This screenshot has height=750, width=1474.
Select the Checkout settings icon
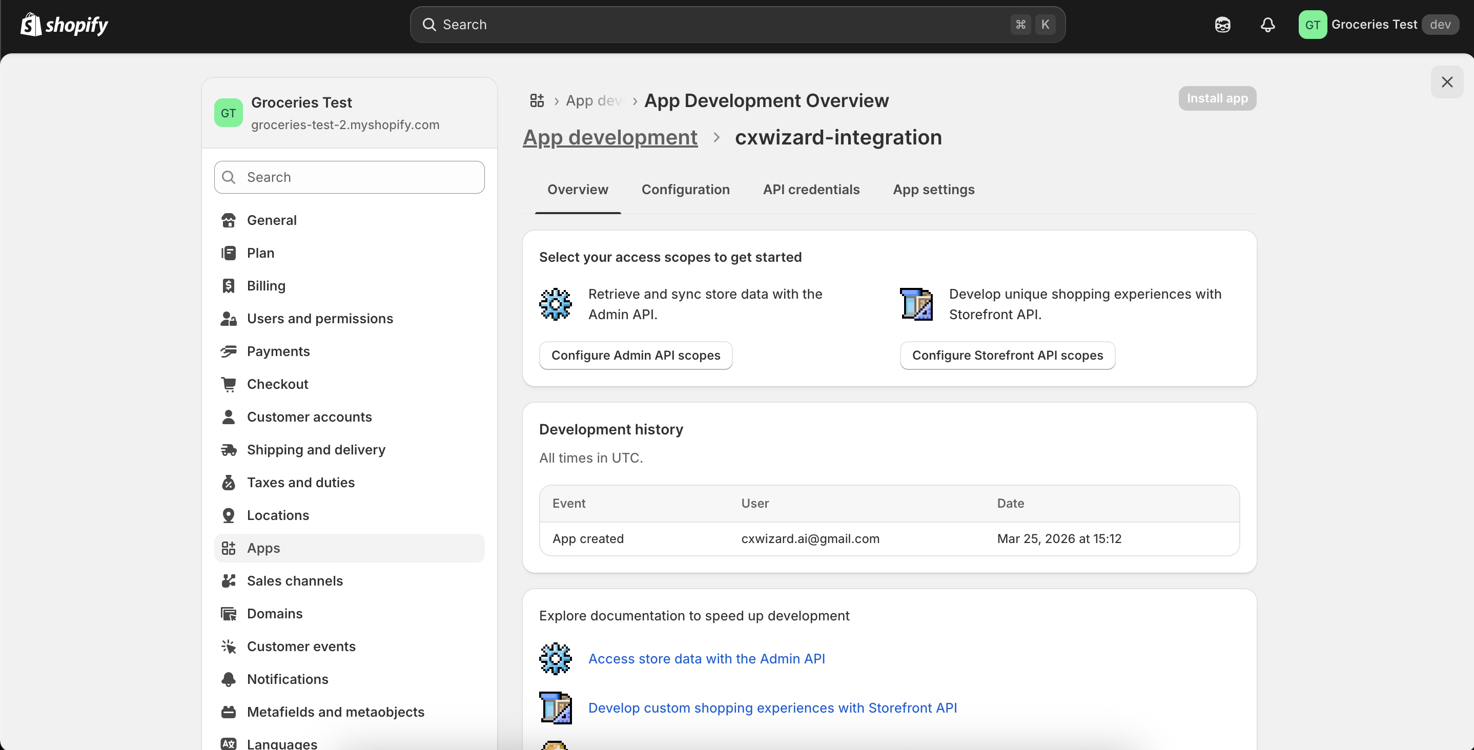tap(229, 384)
